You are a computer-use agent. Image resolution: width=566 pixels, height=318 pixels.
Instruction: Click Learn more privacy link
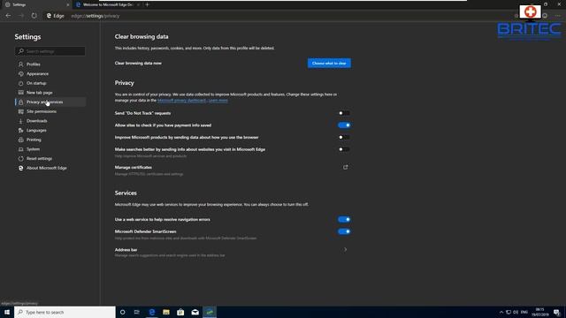click(x=218, y=100)
